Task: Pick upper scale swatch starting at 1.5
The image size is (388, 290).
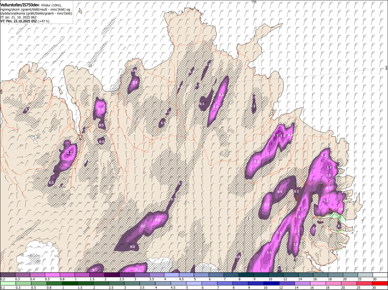Action: coord(97,275)
